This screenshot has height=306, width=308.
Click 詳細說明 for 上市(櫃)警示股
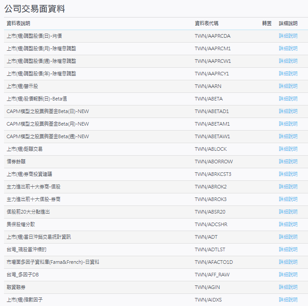[x=288, y=86]
